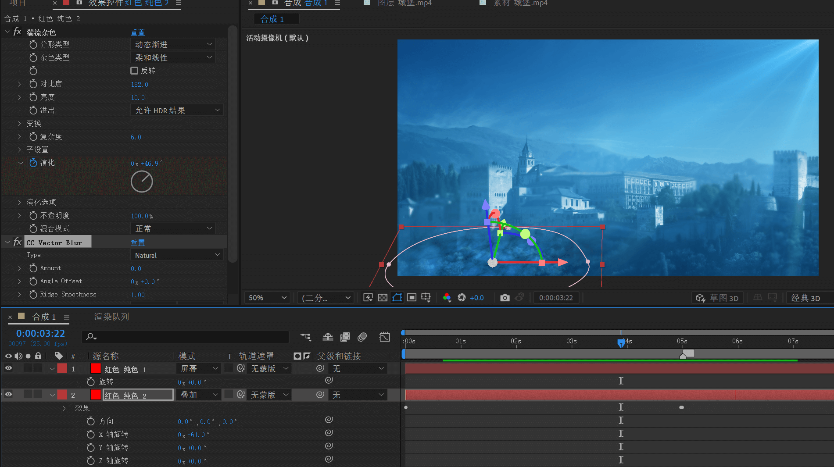The width and height of the screenshot is (834, 467).
Task: Click pick whip for layer 红色 纯色 1 parent
Action: click(x=320, y=368)
